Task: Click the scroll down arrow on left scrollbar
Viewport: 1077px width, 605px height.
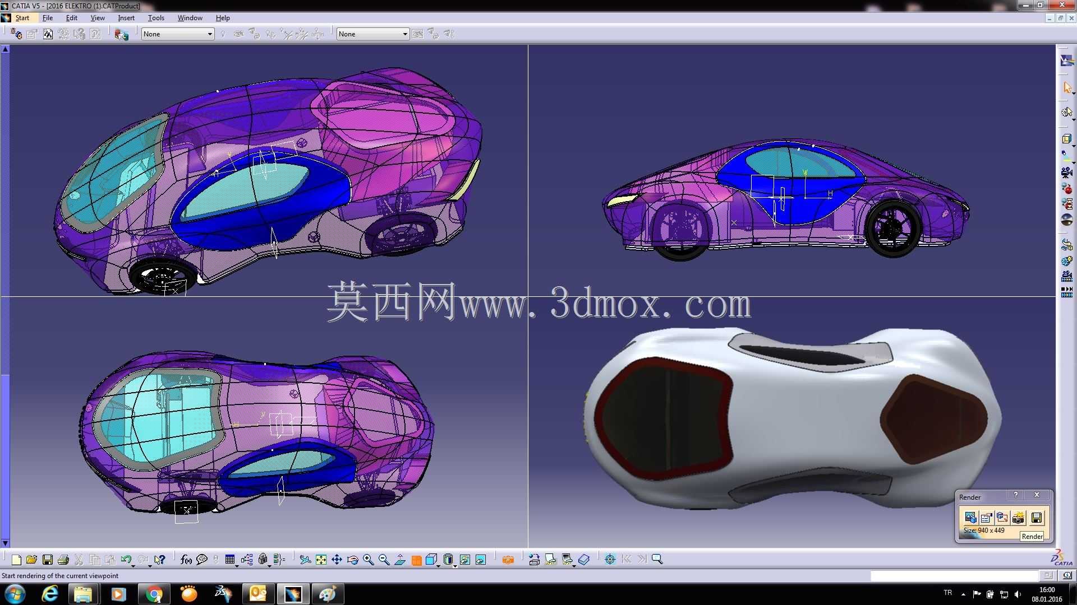Action: click(x=5, y=543)
